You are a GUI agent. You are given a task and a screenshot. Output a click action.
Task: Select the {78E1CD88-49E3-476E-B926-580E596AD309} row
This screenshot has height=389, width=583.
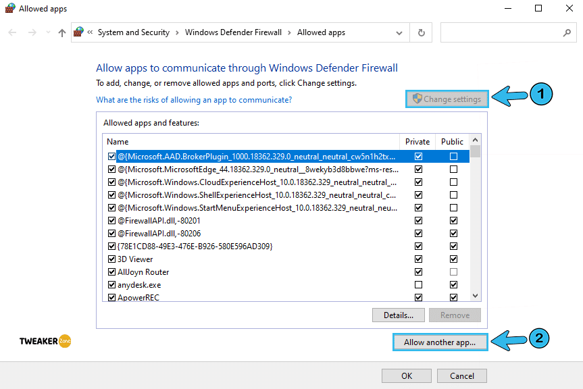(286, 247)
